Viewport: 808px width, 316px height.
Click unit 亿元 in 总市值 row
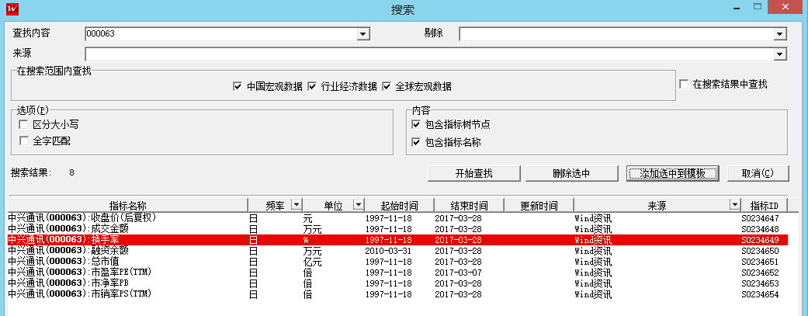[x=312, y=262]
